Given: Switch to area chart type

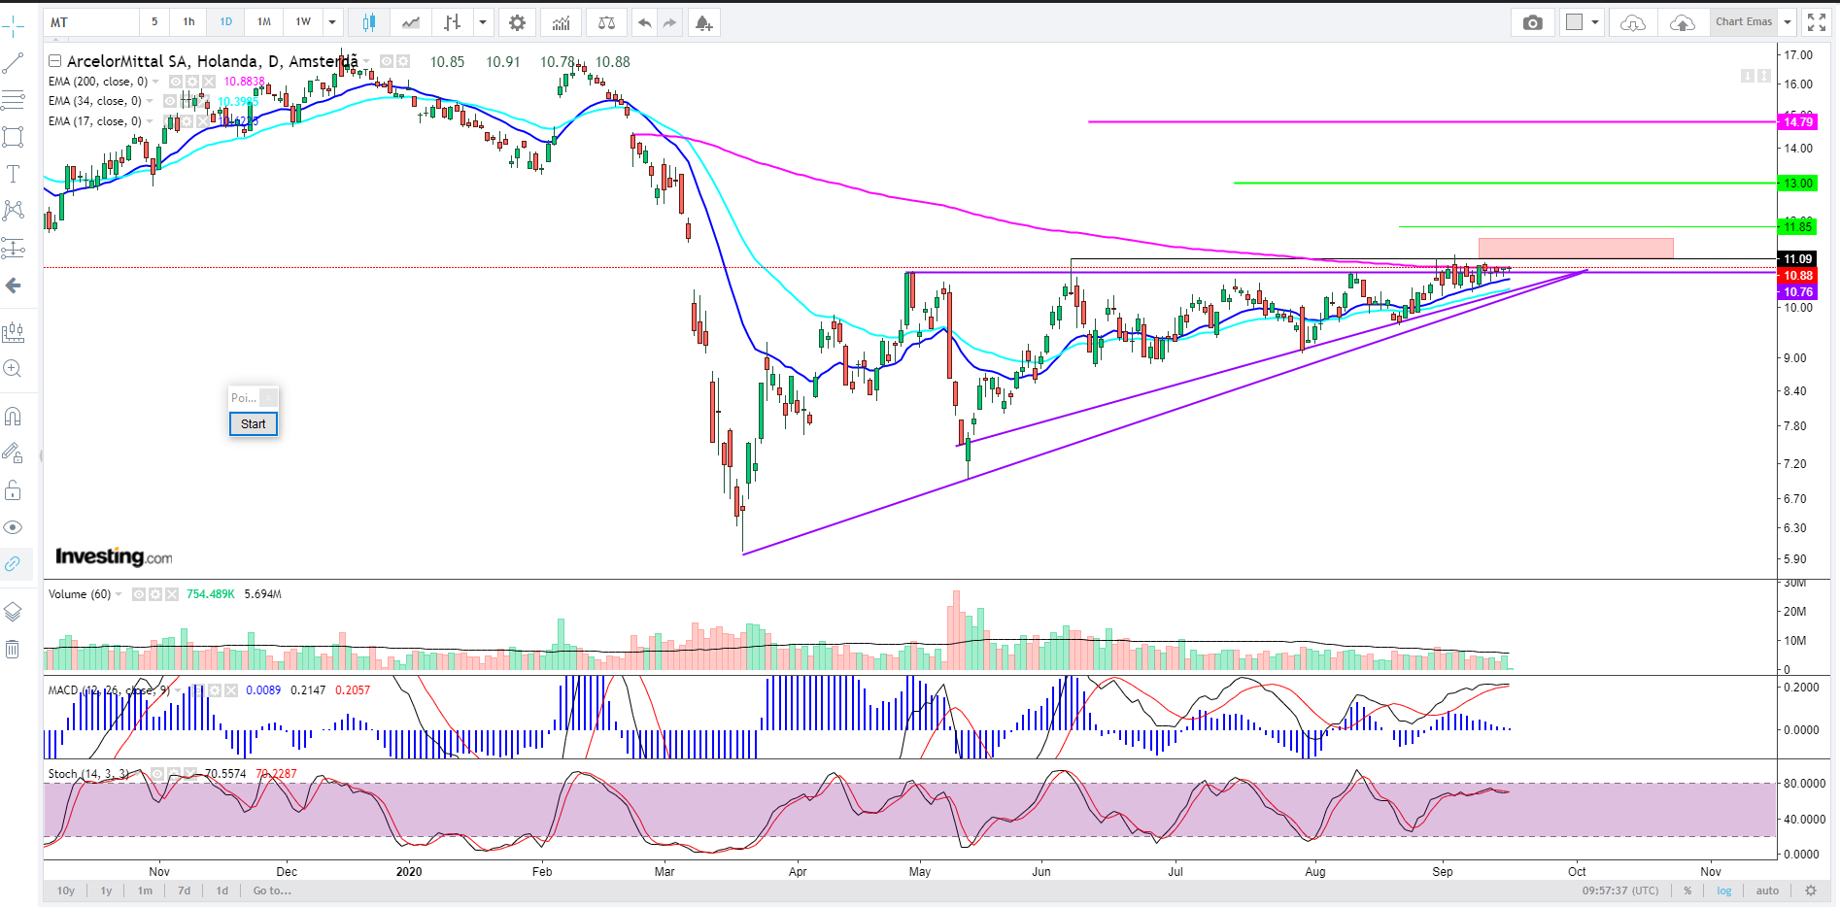Looking at the screenshot, I should (x=411, y=22).
